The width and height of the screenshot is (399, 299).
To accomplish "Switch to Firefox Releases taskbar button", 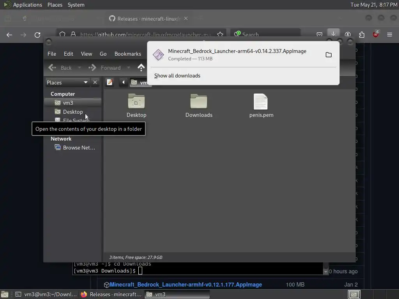I will click(111, 294).
